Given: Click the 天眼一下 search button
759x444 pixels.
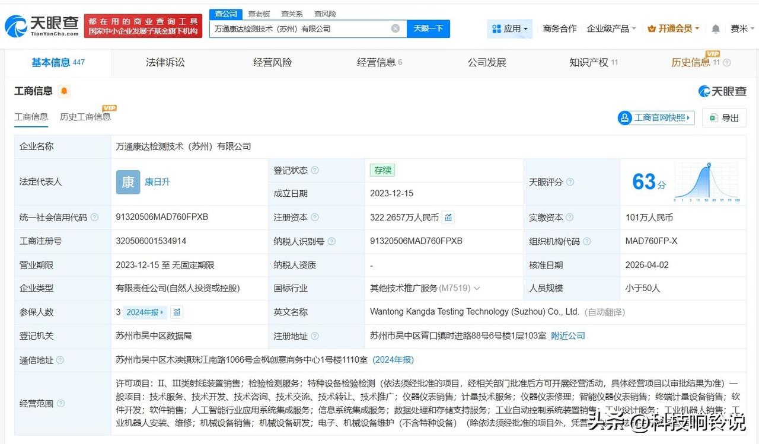Looking at the screenshot, I should click(x=428, y=28).
